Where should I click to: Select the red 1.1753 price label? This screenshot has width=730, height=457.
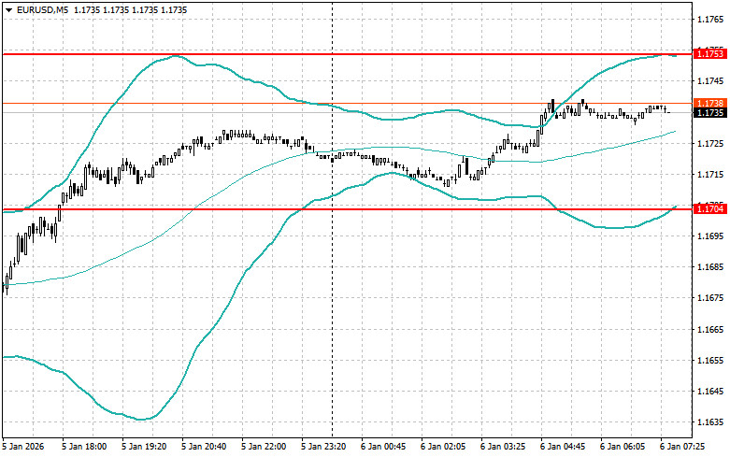point(709,54)
